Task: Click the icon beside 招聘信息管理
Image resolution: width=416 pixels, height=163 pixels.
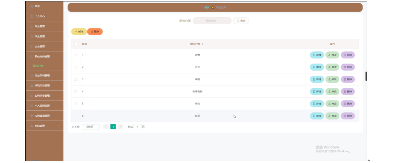Action: tap(32, 86)
